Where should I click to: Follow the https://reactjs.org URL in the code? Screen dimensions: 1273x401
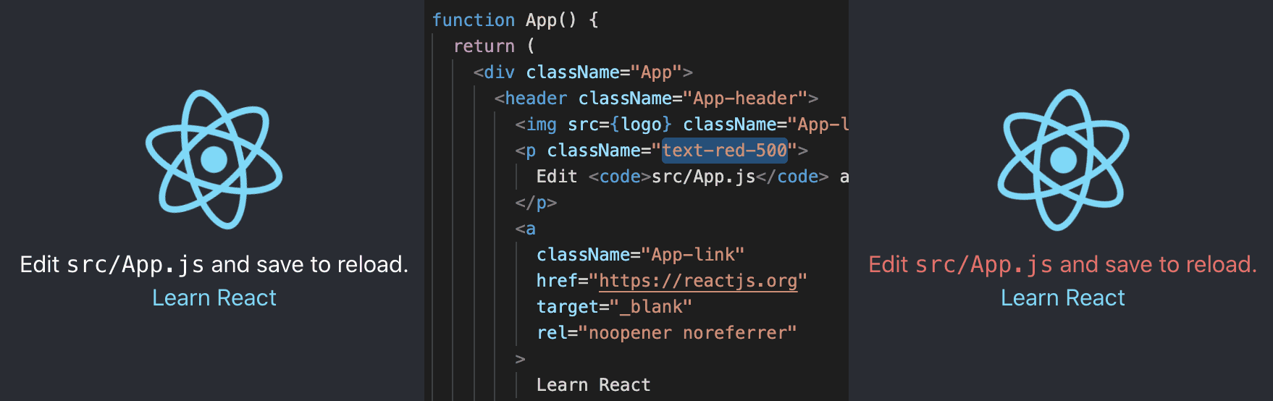click(x=698, y=281)
